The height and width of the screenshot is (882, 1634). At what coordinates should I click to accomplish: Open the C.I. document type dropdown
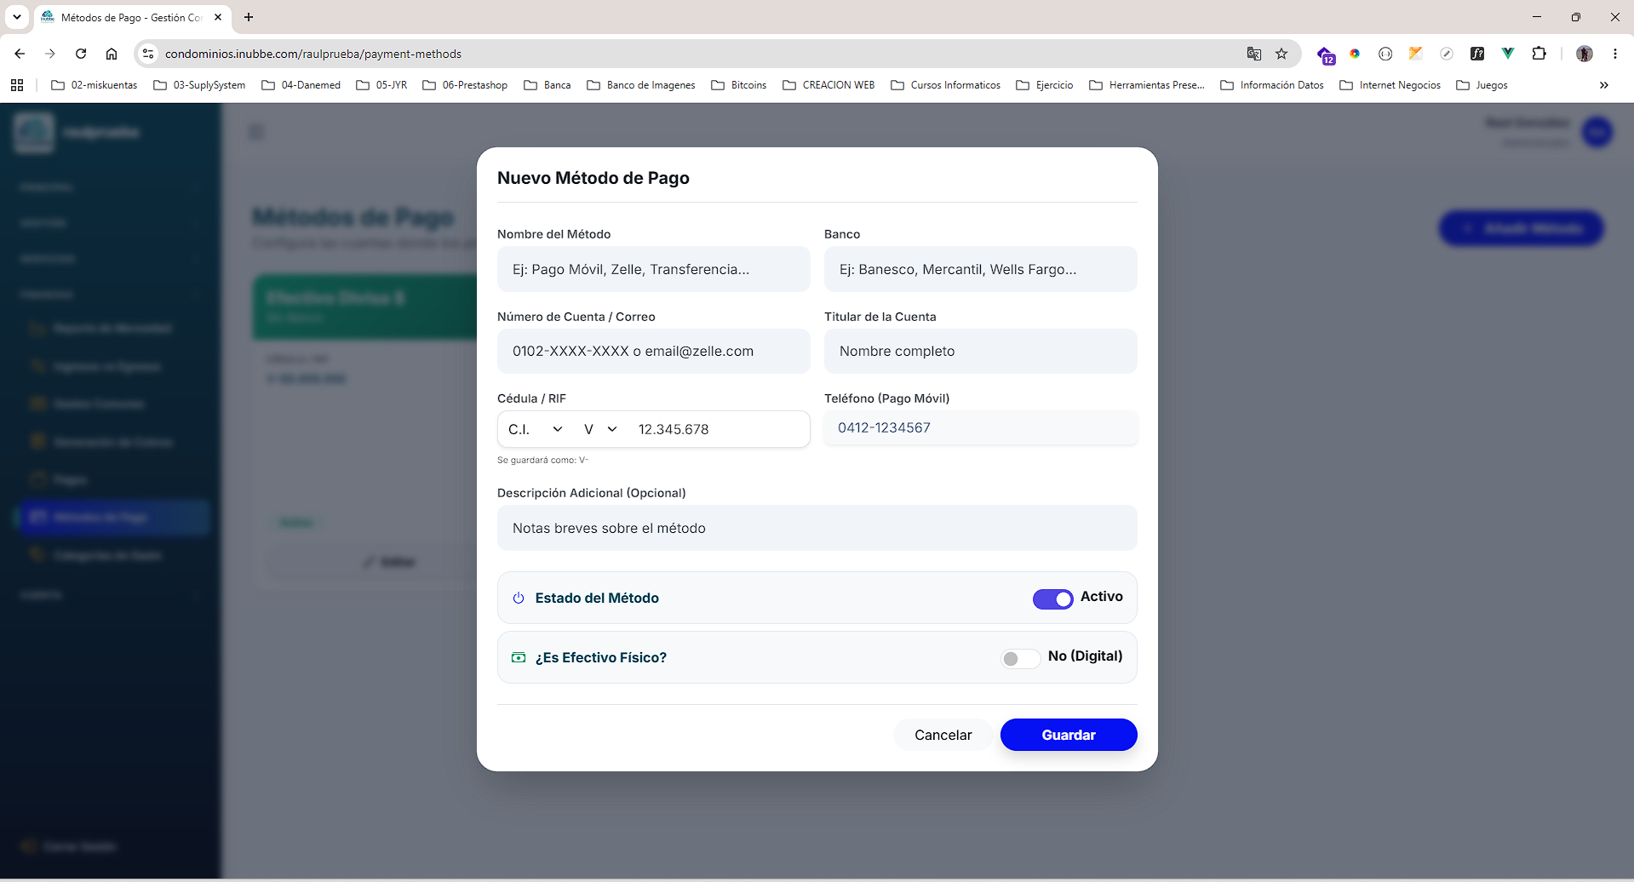(x=536, y=429)
